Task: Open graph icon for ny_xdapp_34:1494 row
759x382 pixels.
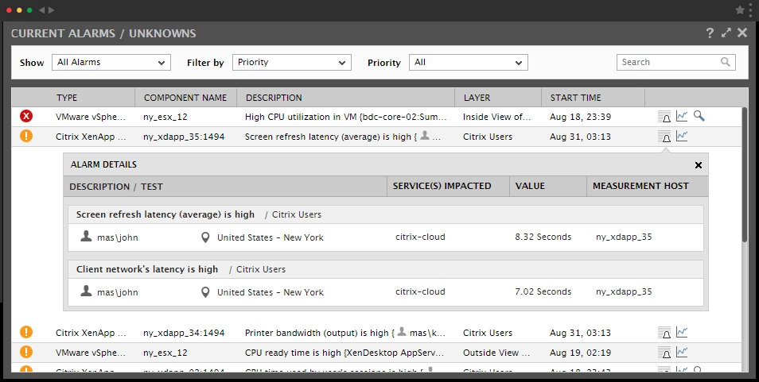Action: 682,332
